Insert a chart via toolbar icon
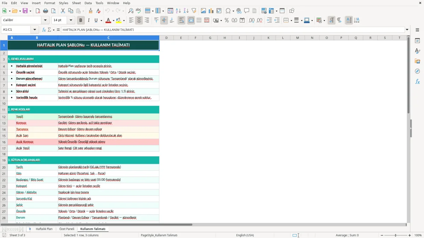 coord(211,11)
